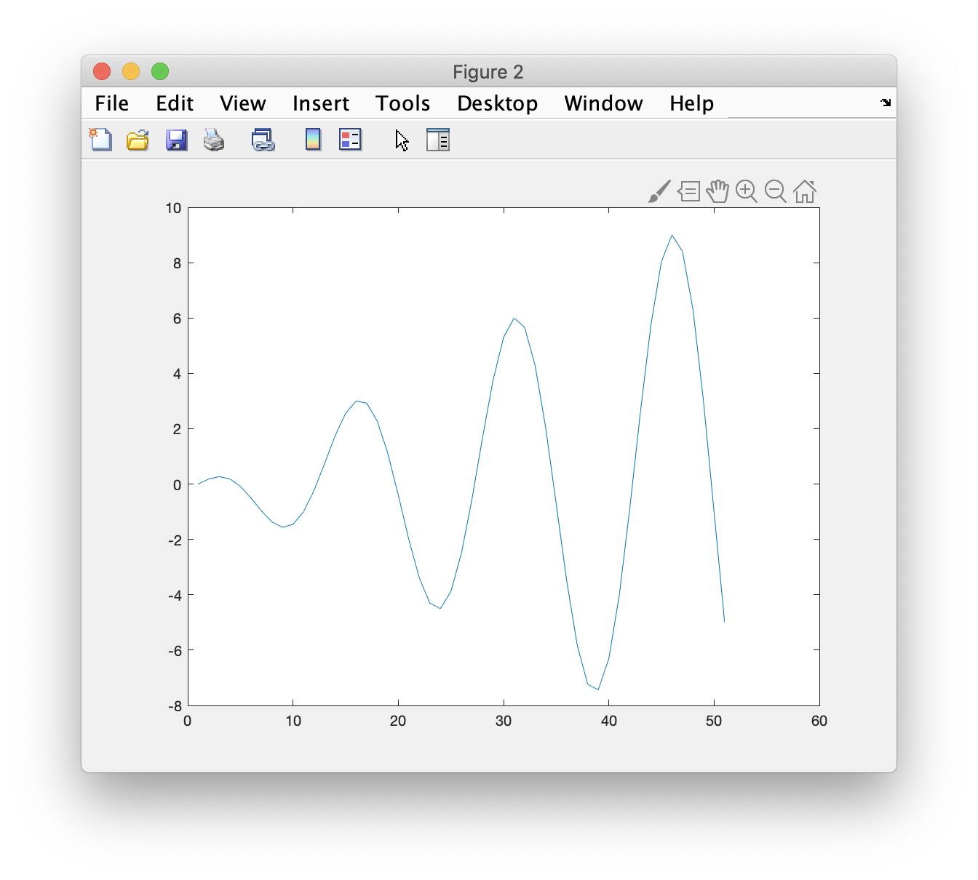Open the Insert menu
978x880 pixels.
[x=321, y=103]
